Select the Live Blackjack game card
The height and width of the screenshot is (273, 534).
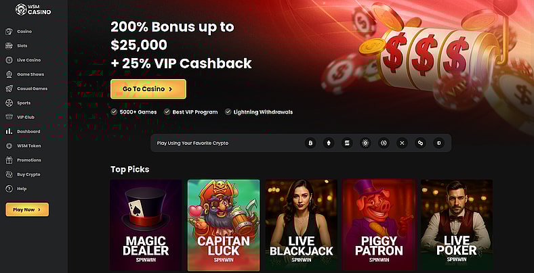pos(301,226)
